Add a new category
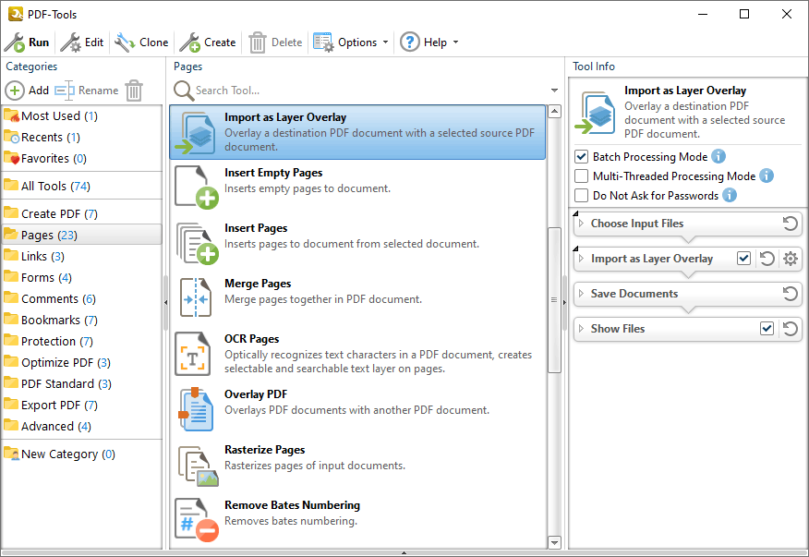 pos(27,91)
